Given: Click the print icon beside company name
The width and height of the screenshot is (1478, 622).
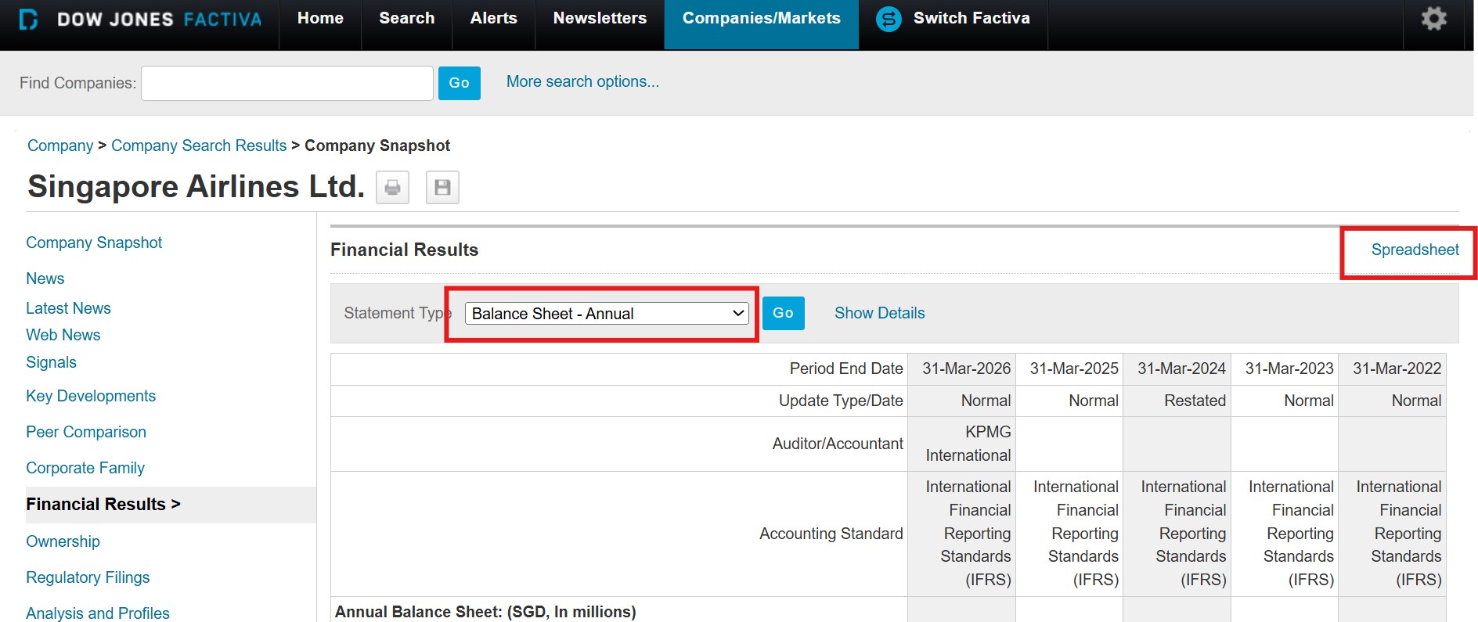Looking at the screenshot, I should pos(392,187).
